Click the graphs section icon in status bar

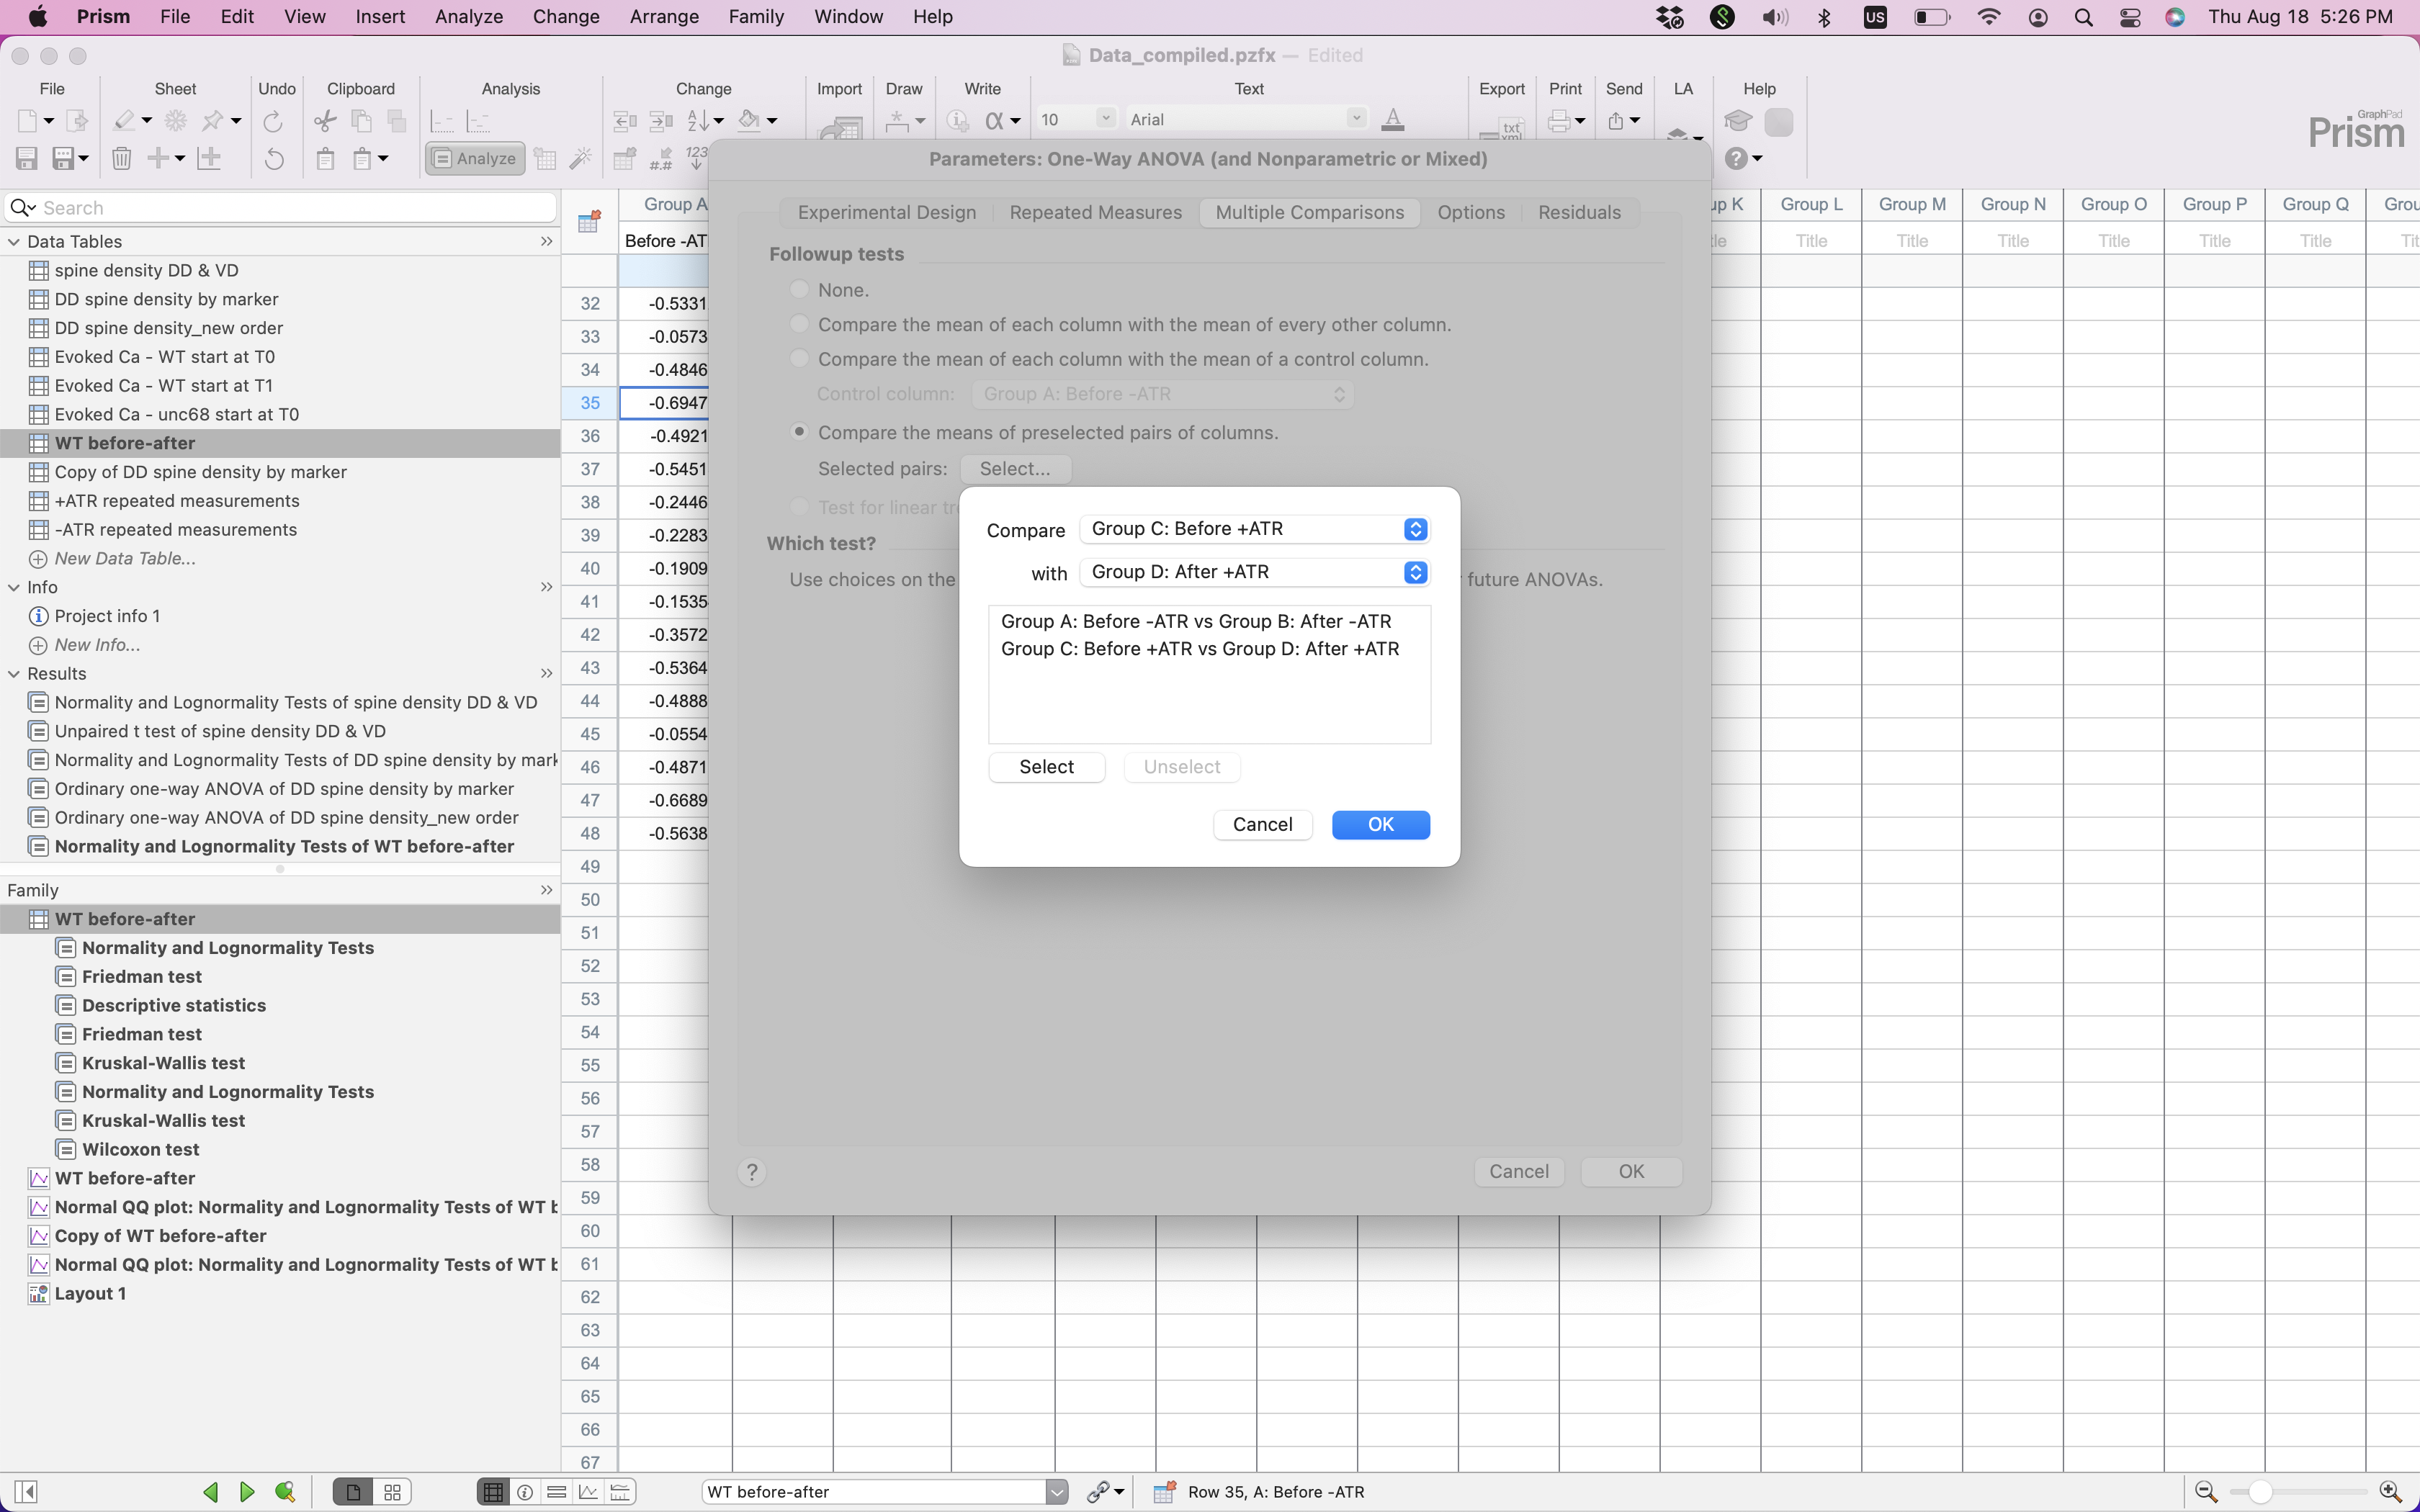click(588, 1491)
